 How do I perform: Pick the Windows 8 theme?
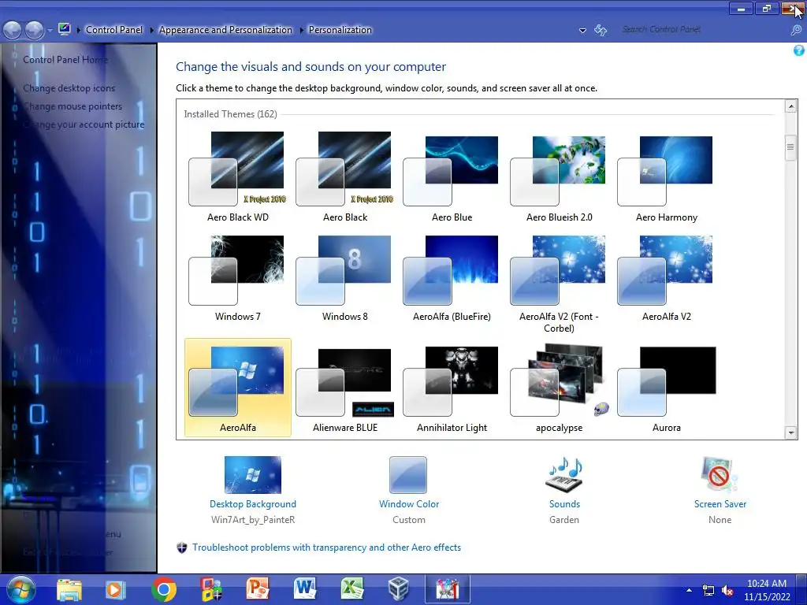[345, 278]
